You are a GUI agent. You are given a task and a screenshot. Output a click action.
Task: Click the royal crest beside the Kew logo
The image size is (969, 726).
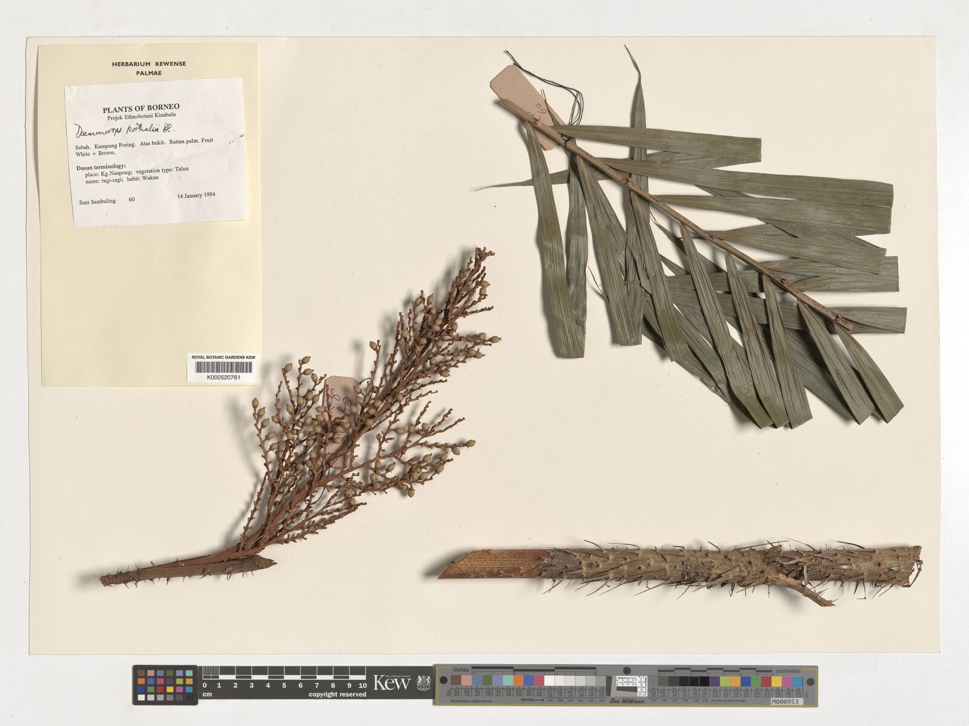423,684
